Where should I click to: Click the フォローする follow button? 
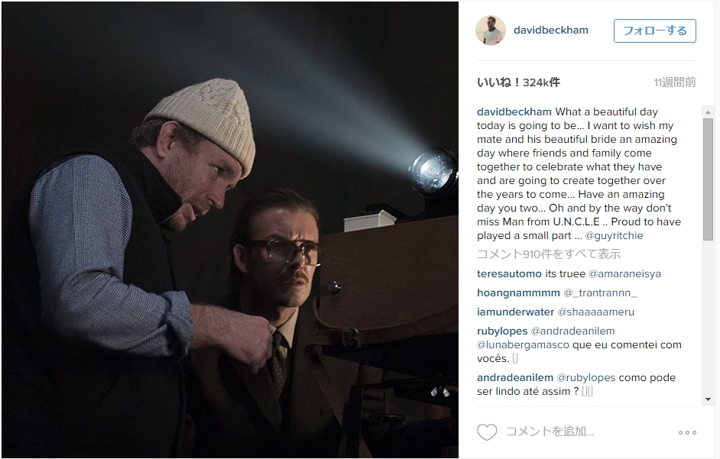[x=655, y=31]
